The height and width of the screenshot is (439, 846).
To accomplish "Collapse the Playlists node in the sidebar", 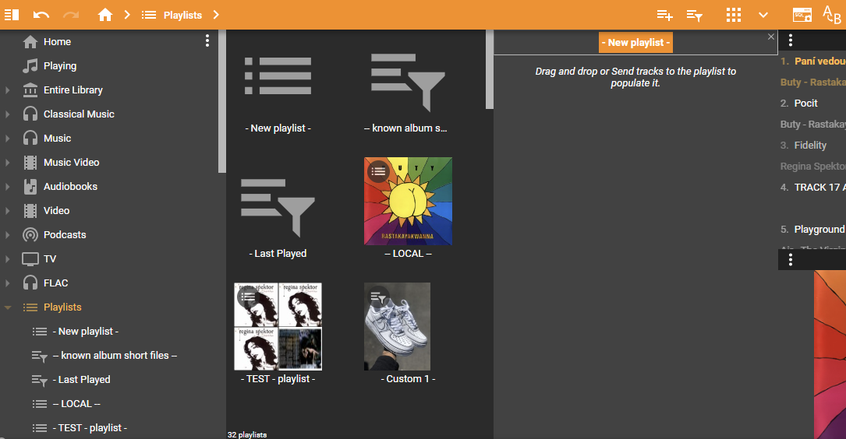I will (x=8, y=307).
